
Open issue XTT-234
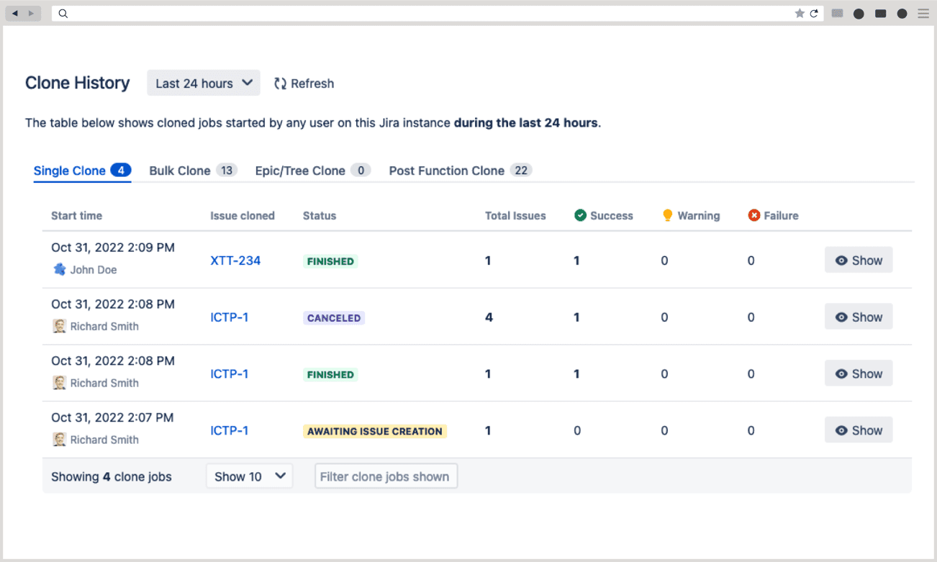[x=235, y=260]
